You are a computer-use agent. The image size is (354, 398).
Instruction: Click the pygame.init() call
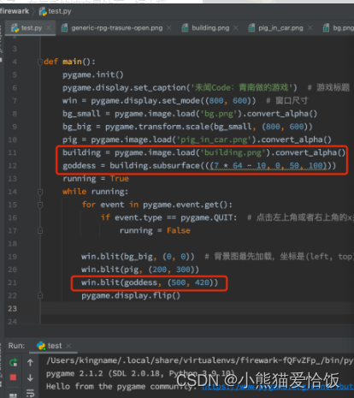[93, 74]
